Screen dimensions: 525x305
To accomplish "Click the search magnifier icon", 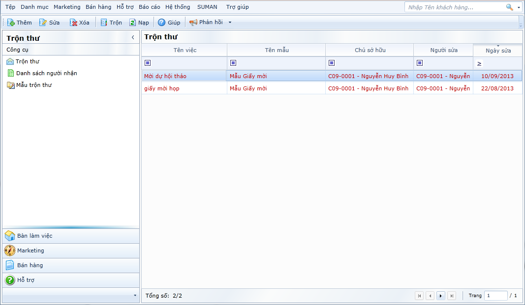I will pos(509,7).
